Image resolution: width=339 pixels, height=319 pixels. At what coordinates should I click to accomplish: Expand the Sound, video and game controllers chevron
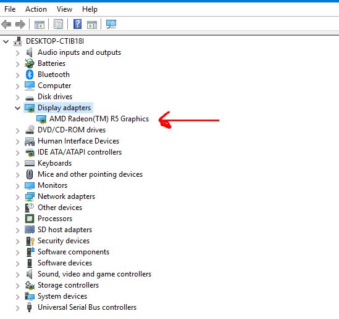coord(18,275)
